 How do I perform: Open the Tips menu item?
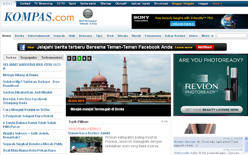99,36
